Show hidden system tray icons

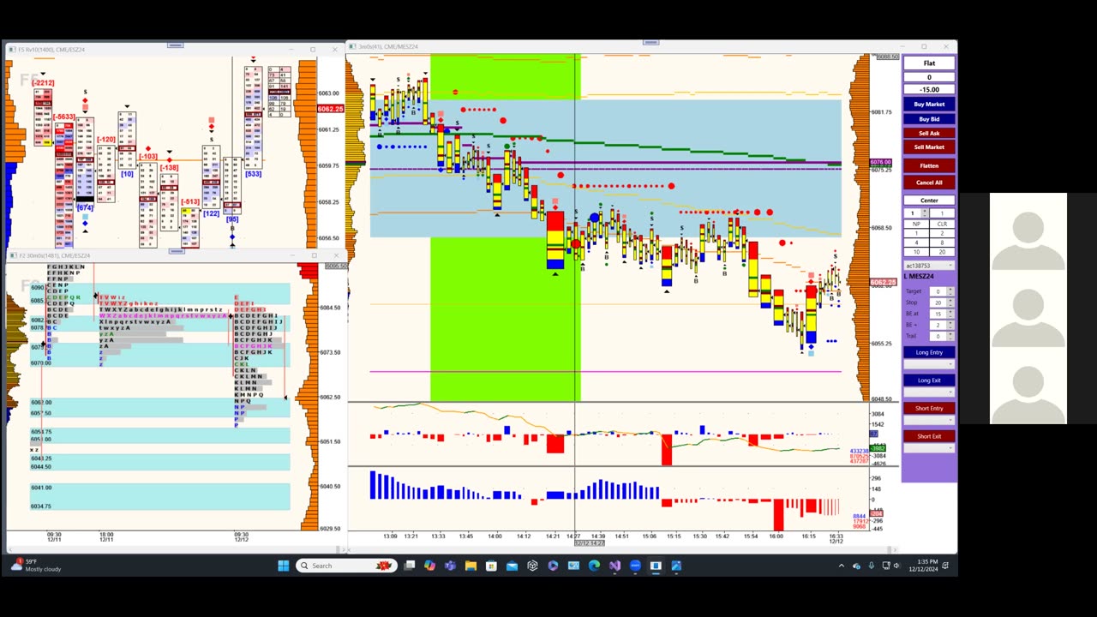click(x=841, y=566)
